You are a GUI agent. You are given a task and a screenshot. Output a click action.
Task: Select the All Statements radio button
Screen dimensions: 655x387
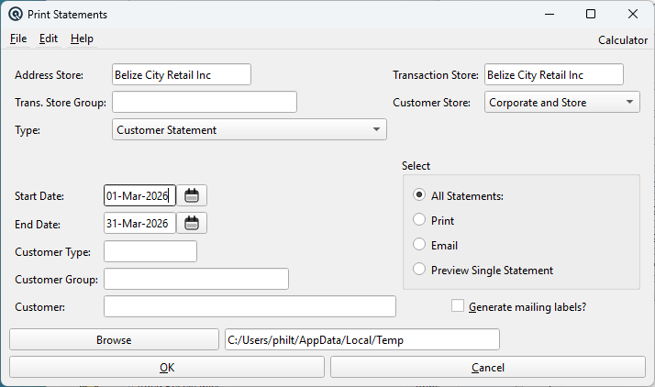(419, 195)
